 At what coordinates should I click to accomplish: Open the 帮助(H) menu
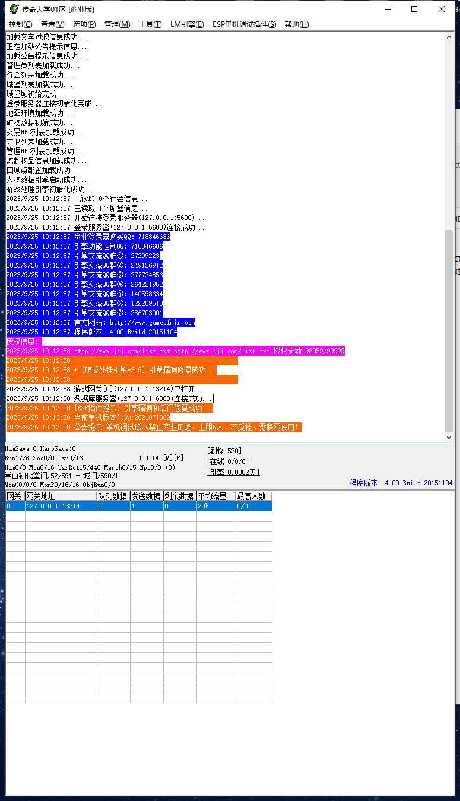pyautogui.click(x=297, y=24)
